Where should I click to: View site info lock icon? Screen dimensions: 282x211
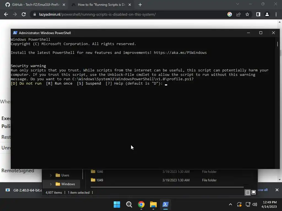(x=35, y=14)
